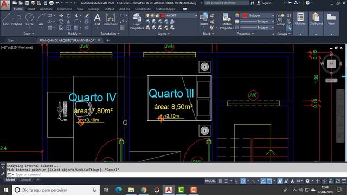This screenshot has width=347, height=195.
Task: Toggle layer lock icon for HACHT layer
Action: (x=157, y=16)
